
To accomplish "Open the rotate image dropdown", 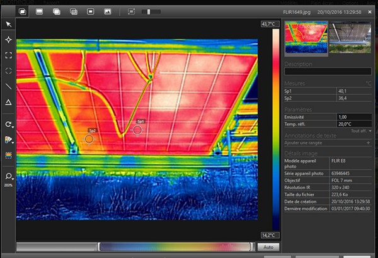I will point(9,125).
